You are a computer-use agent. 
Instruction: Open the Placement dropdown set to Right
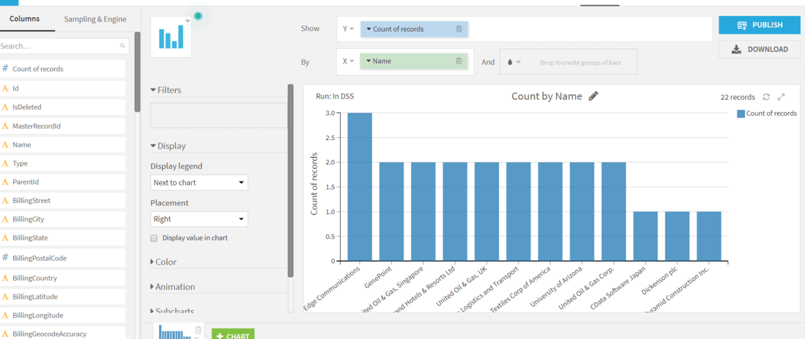(199, 219)
